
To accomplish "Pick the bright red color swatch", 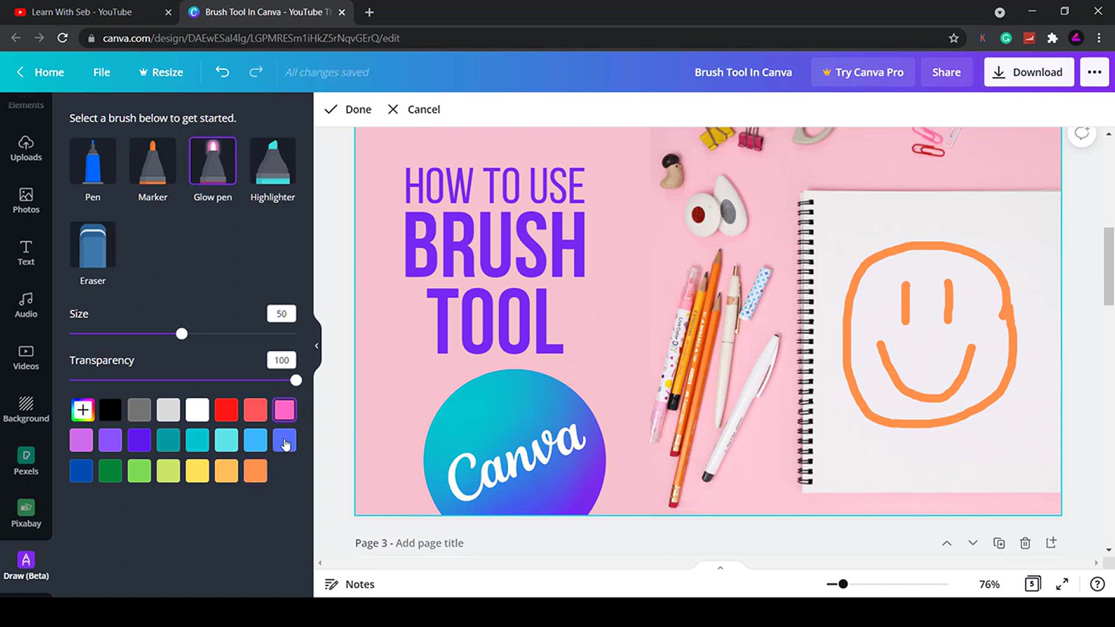I will point(226,410).
